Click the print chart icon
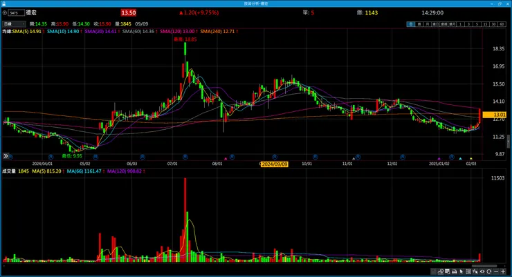 coord(454,271)
